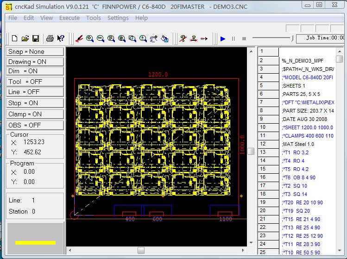Click the paint bucket fill icon
Viewport: 347px width, 259px height.
click(164, 38)
